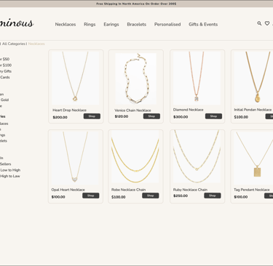View the Diamond Necklace photo
The height and width of the screenshot is (266, 273).
pyautogui.click(x=197, y=78)
